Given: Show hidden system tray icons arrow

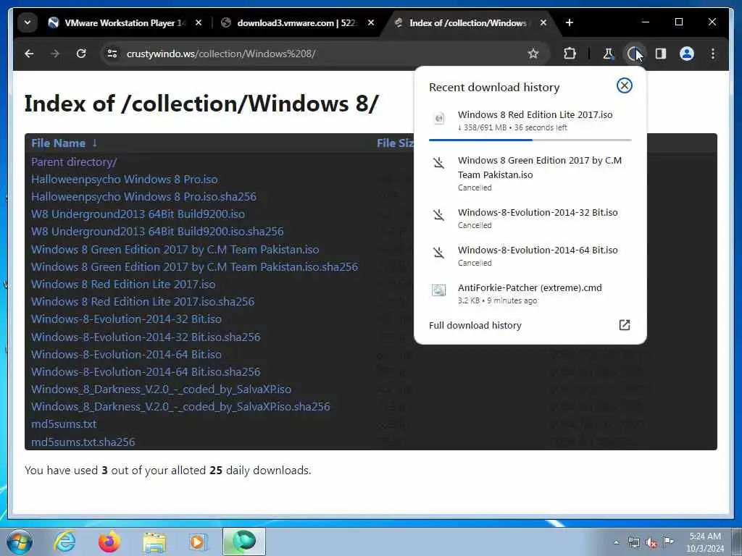Looking at the screenshot, I should 616,542.
